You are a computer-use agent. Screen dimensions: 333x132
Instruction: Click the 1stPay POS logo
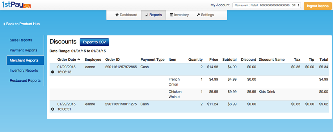point(17,5)
